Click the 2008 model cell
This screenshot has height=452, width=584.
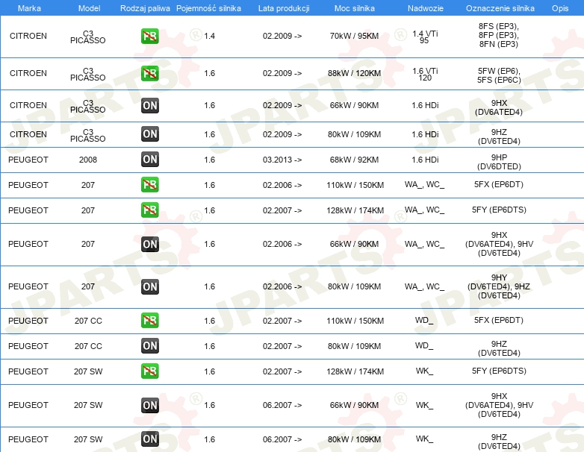coord(88,160)
